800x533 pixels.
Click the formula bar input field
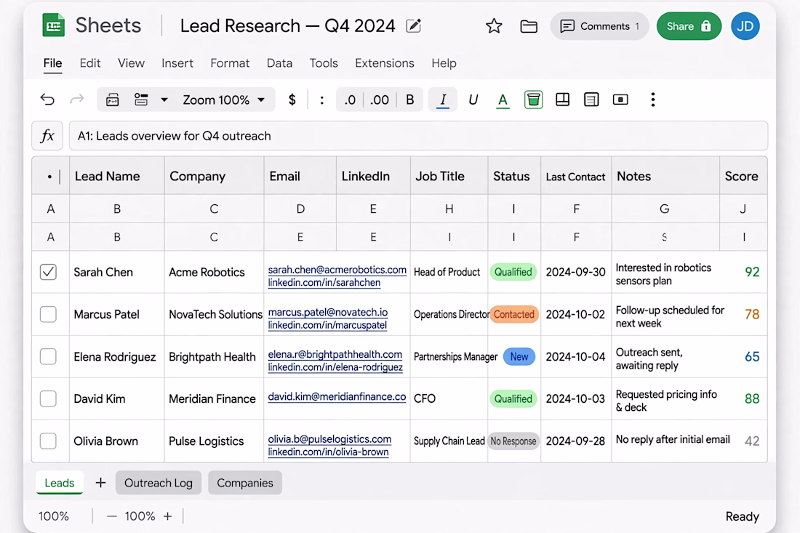click(x=418, y=136)
